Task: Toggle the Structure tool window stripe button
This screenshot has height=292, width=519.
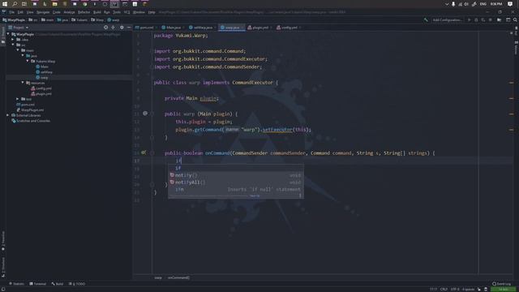Action: point(3,267)
